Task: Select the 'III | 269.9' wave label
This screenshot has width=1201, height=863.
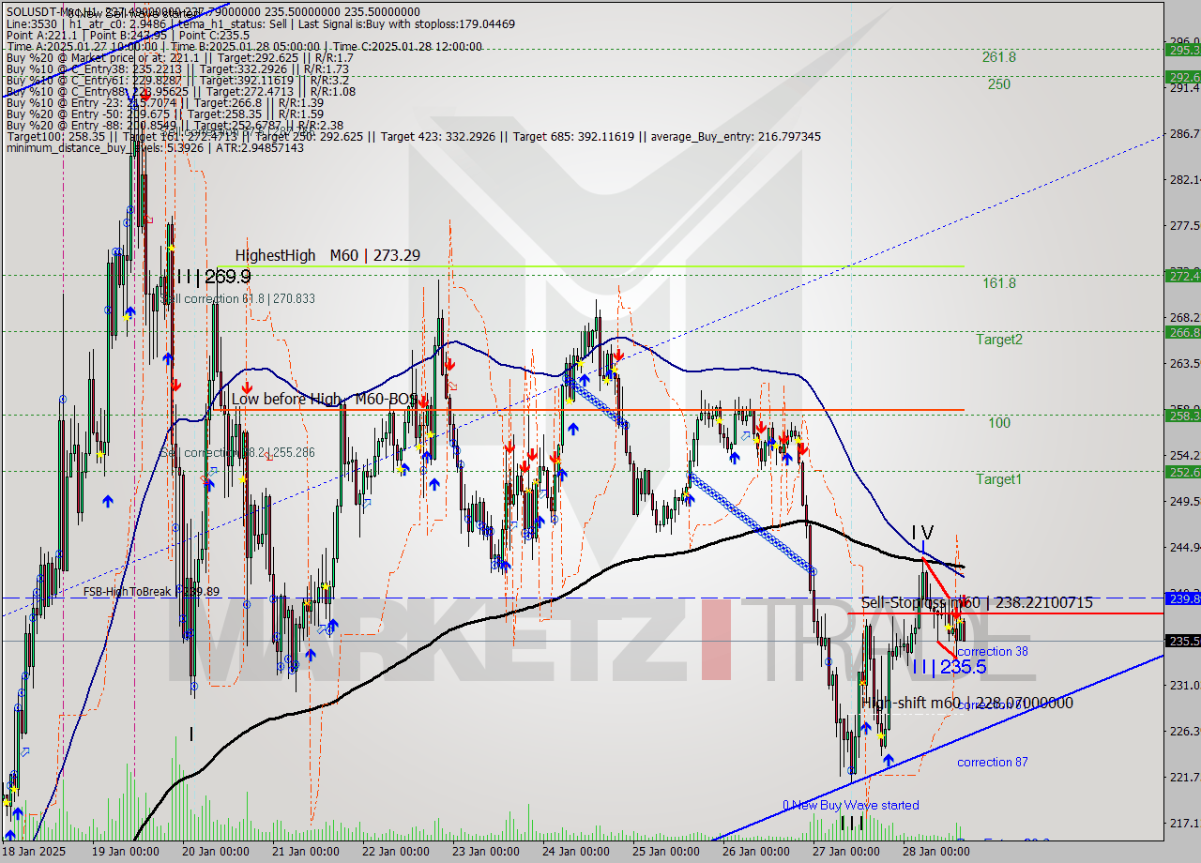Action: pos(213,277)
